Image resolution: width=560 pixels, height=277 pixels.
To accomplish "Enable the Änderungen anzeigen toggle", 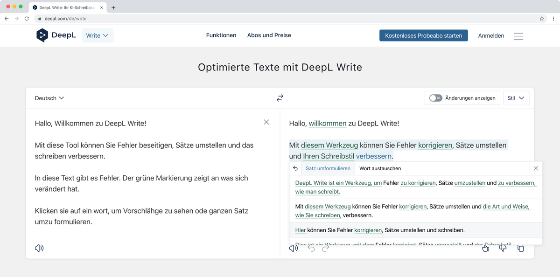I will click(x=435, y=98).
